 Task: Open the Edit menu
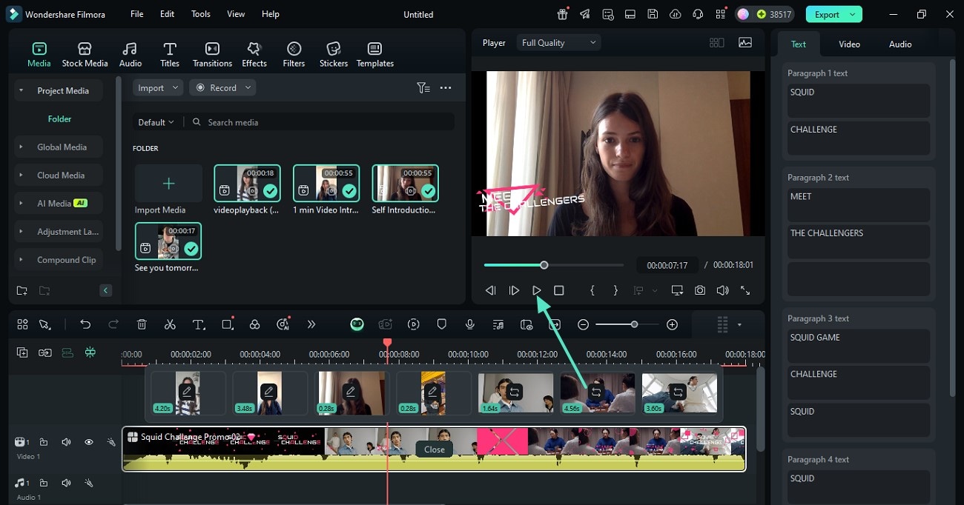167,14
